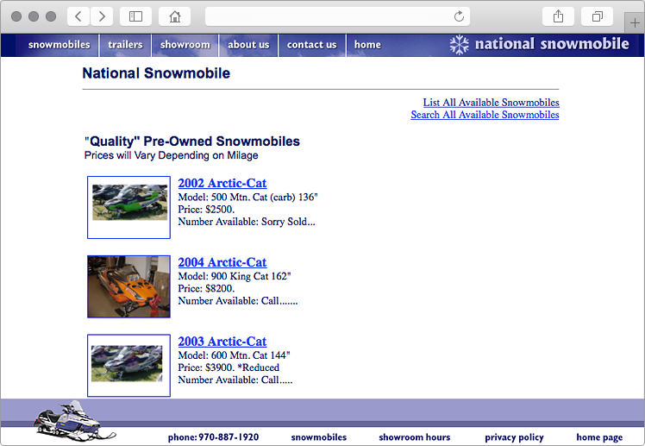This screenshot has width=645, height=446.
Task: Close the window with the leftmost window button
Action: tap(16, 16)
